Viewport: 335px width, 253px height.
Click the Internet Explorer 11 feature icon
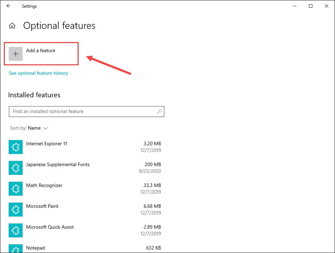16,147
